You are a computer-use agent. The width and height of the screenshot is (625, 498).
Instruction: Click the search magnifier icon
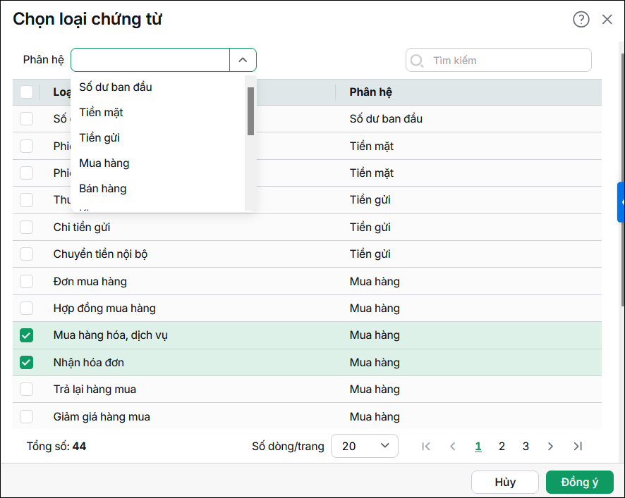[417, 61]
